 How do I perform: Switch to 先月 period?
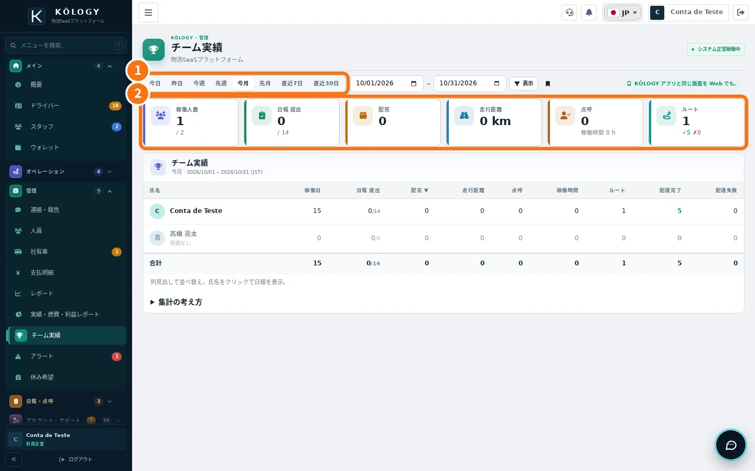pyautogui.click(x=265, y=84)
